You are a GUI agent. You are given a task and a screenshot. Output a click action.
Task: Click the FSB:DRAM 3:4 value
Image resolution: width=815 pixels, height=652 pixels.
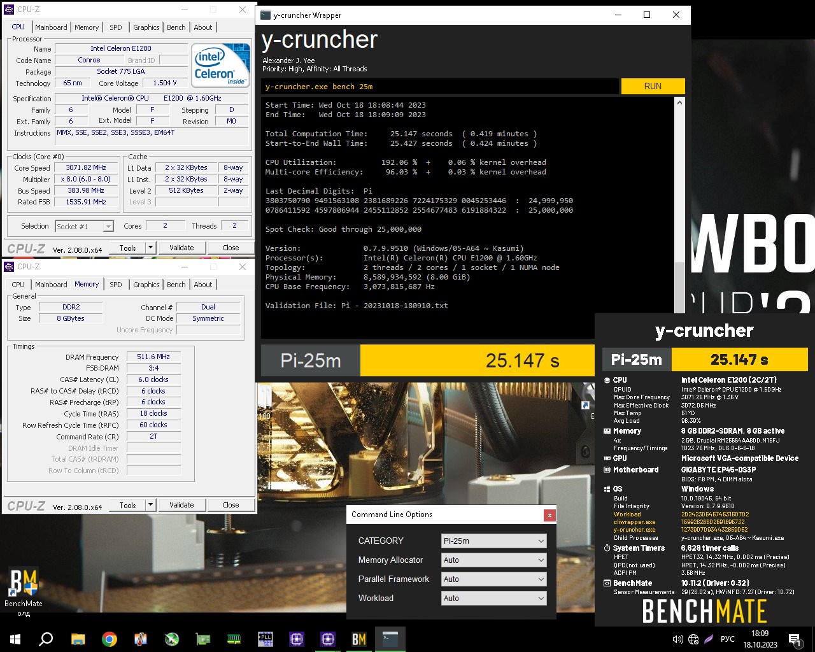[153, 368]
